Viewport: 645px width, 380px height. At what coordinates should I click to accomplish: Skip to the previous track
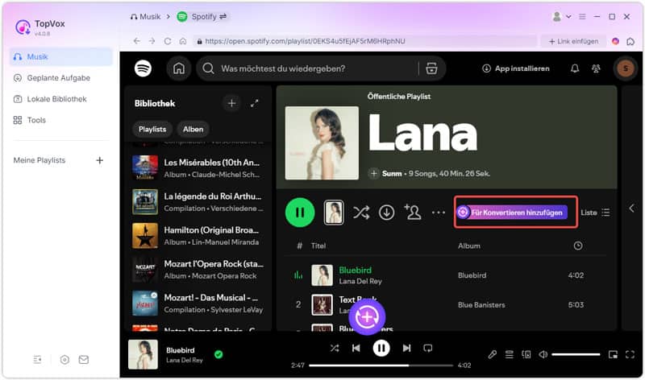(356, 349)
